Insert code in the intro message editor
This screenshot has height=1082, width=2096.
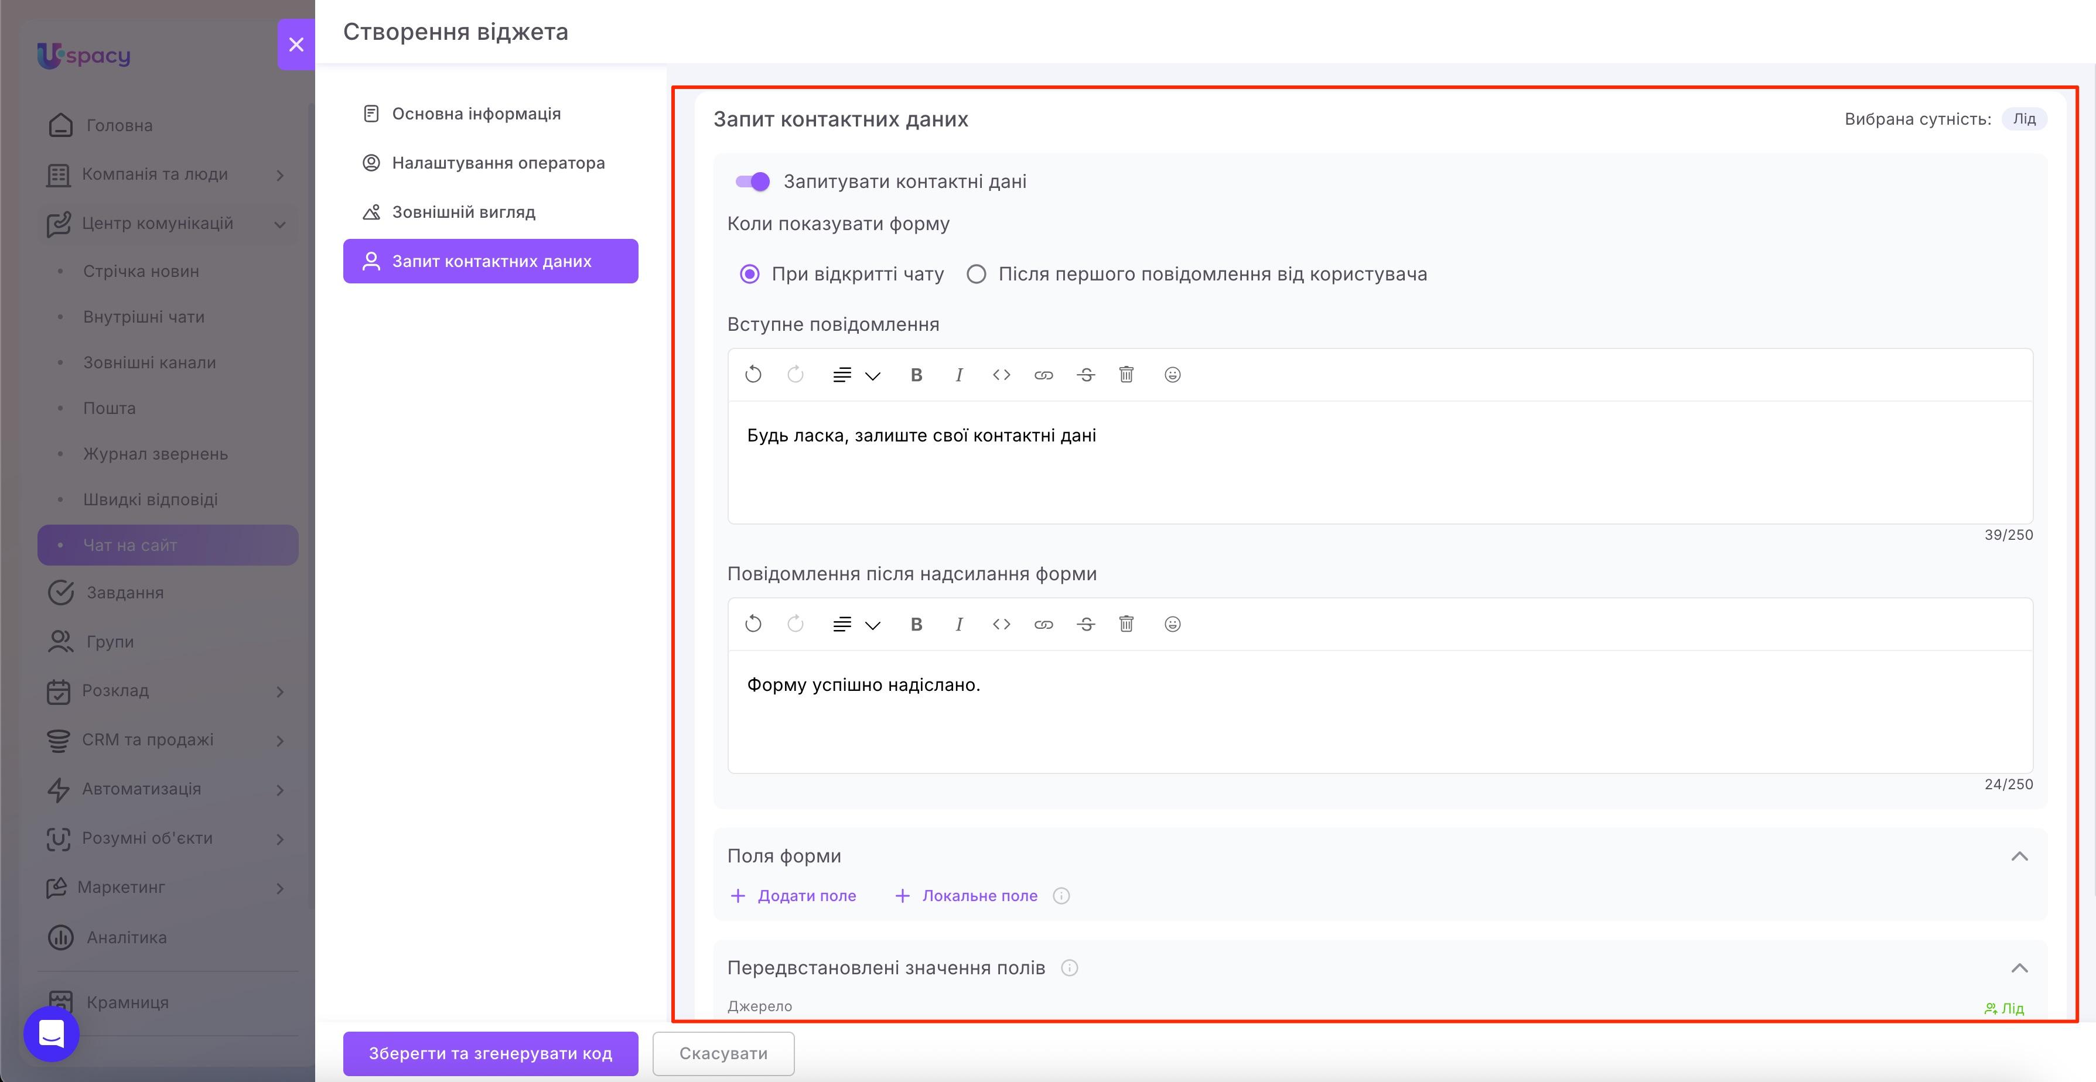pos(1002,375)
